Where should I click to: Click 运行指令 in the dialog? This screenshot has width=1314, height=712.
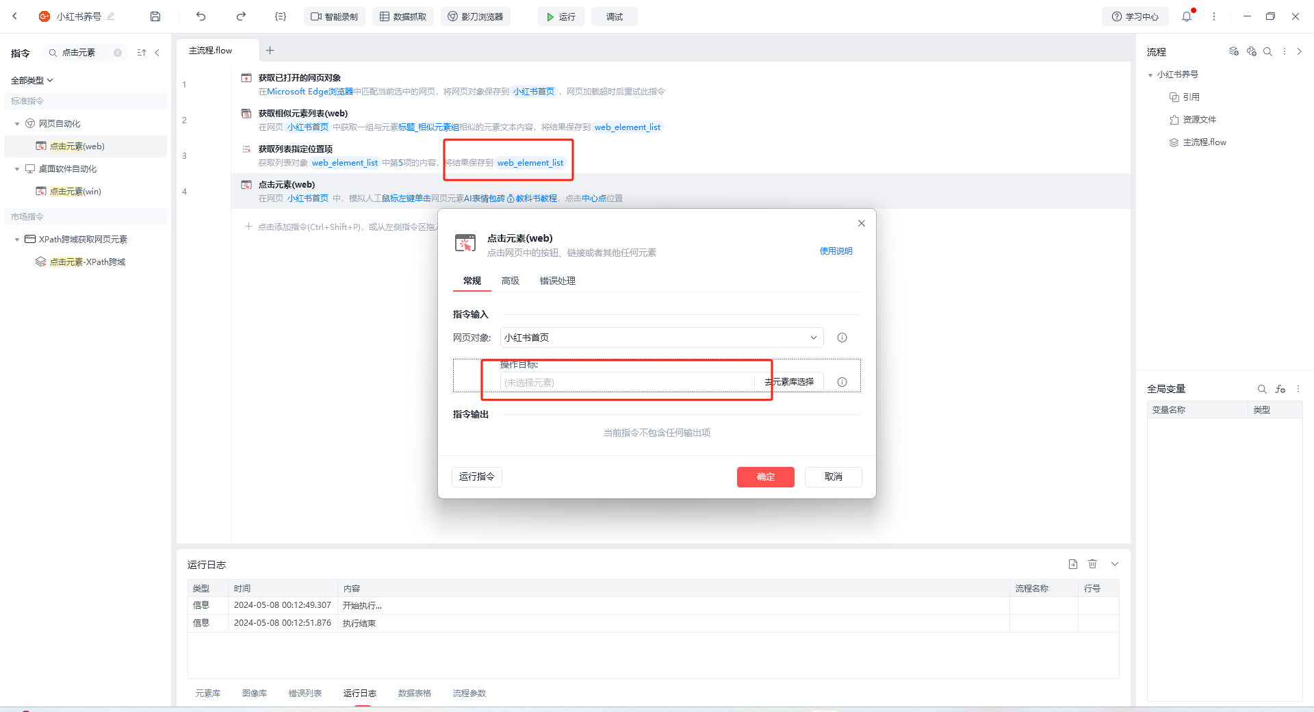coord(477,476)
